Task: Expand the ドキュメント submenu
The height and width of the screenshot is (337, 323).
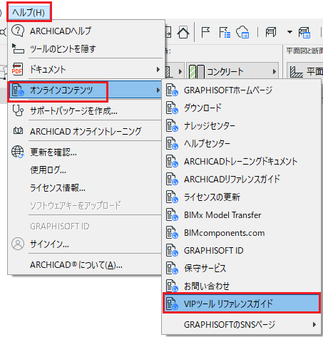Action: (86, 69)
